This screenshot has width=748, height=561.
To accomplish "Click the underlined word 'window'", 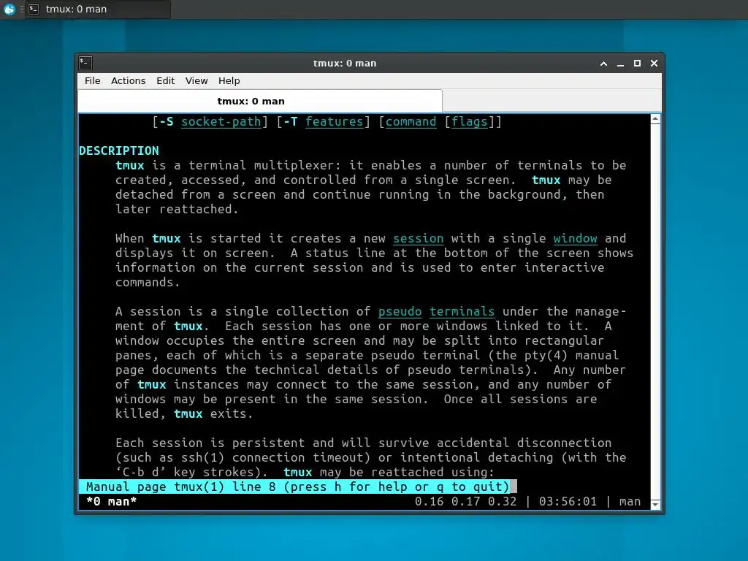I will coord(576,239).
